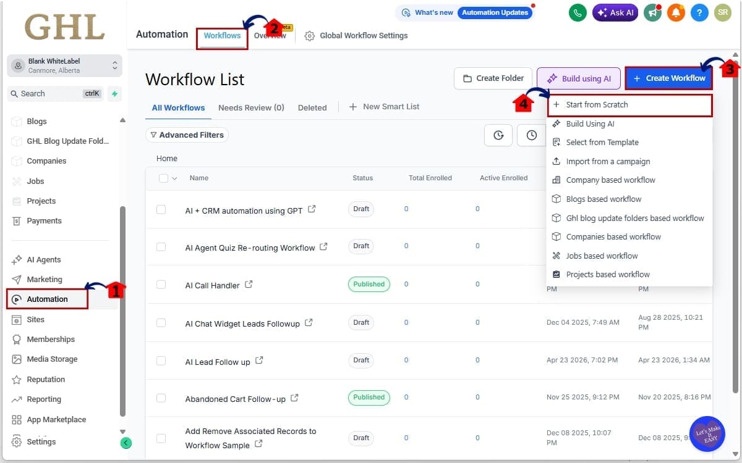Click the Ask AI button
Viewport: 742px width, 463px height.
point(615,12)
